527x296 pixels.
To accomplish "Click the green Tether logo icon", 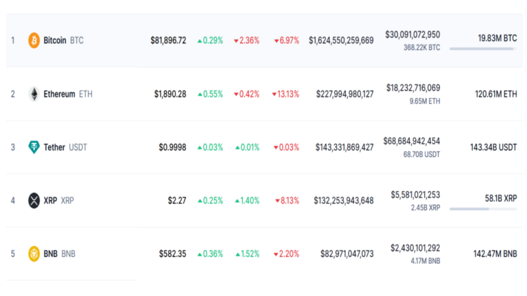I will pyautogui.click(x=34, y=147).
